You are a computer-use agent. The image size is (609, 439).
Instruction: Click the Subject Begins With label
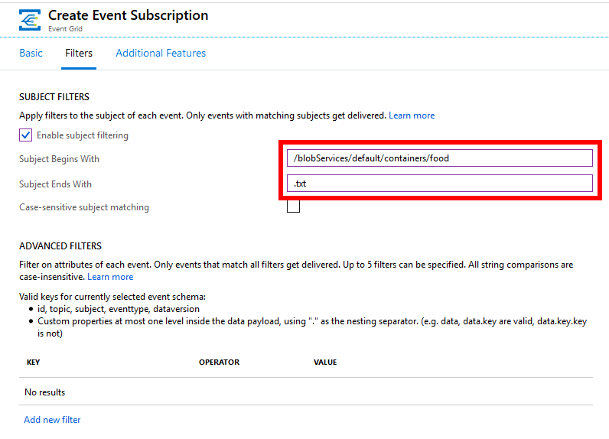coord(59,159)
